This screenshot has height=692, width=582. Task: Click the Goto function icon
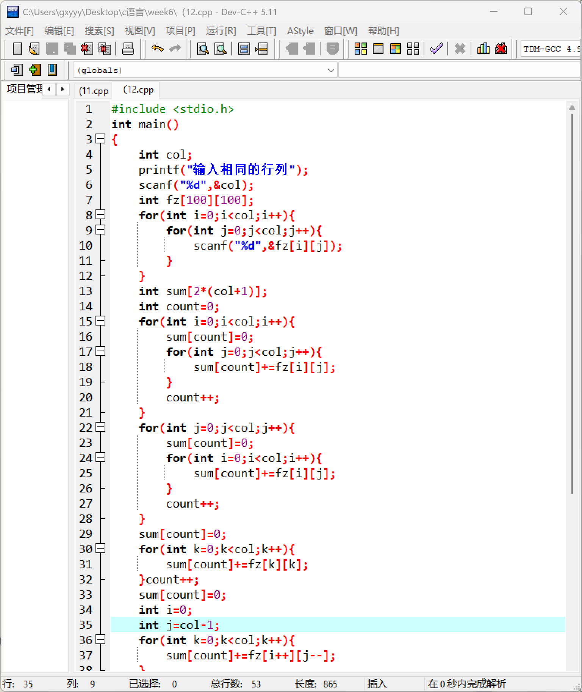pyautogui.click(x=244, y=49)
